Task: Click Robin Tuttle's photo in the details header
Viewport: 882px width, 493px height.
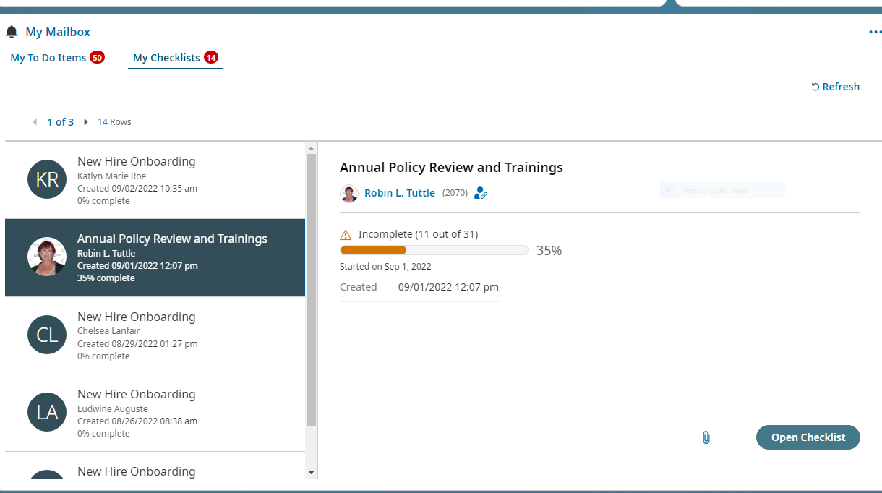Action: click(349, 193)
